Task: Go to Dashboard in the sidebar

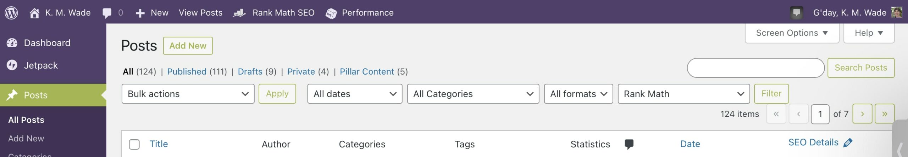Action: click(x=47, y=43)
